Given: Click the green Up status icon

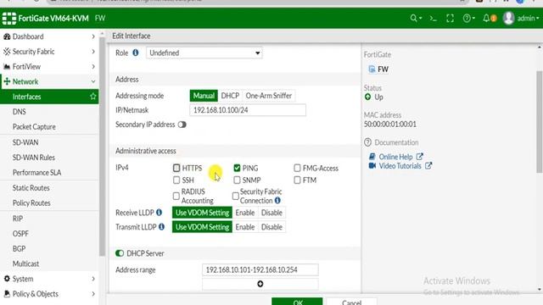Looking at the screenshot, I should pos(367,97).
